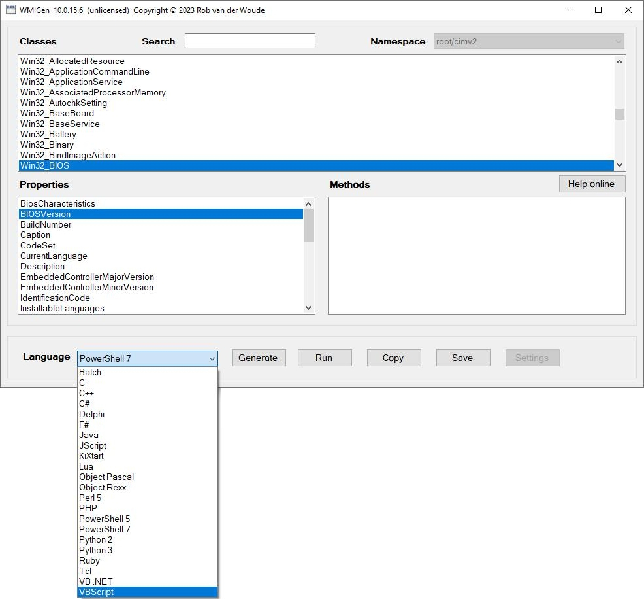Choose Tcl in the language list
The image size is (644, 599).
coord(148,571)
